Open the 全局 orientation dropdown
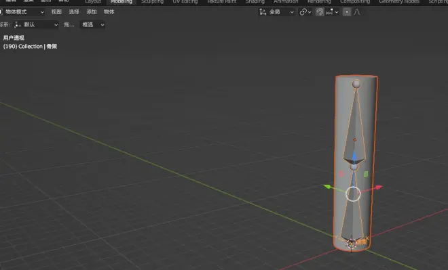Screen dimensions: 448x270 tap(282, 12)
